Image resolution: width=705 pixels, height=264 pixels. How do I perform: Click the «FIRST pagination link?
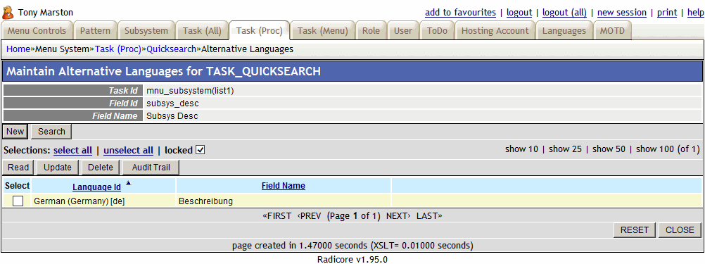[277, 216]
